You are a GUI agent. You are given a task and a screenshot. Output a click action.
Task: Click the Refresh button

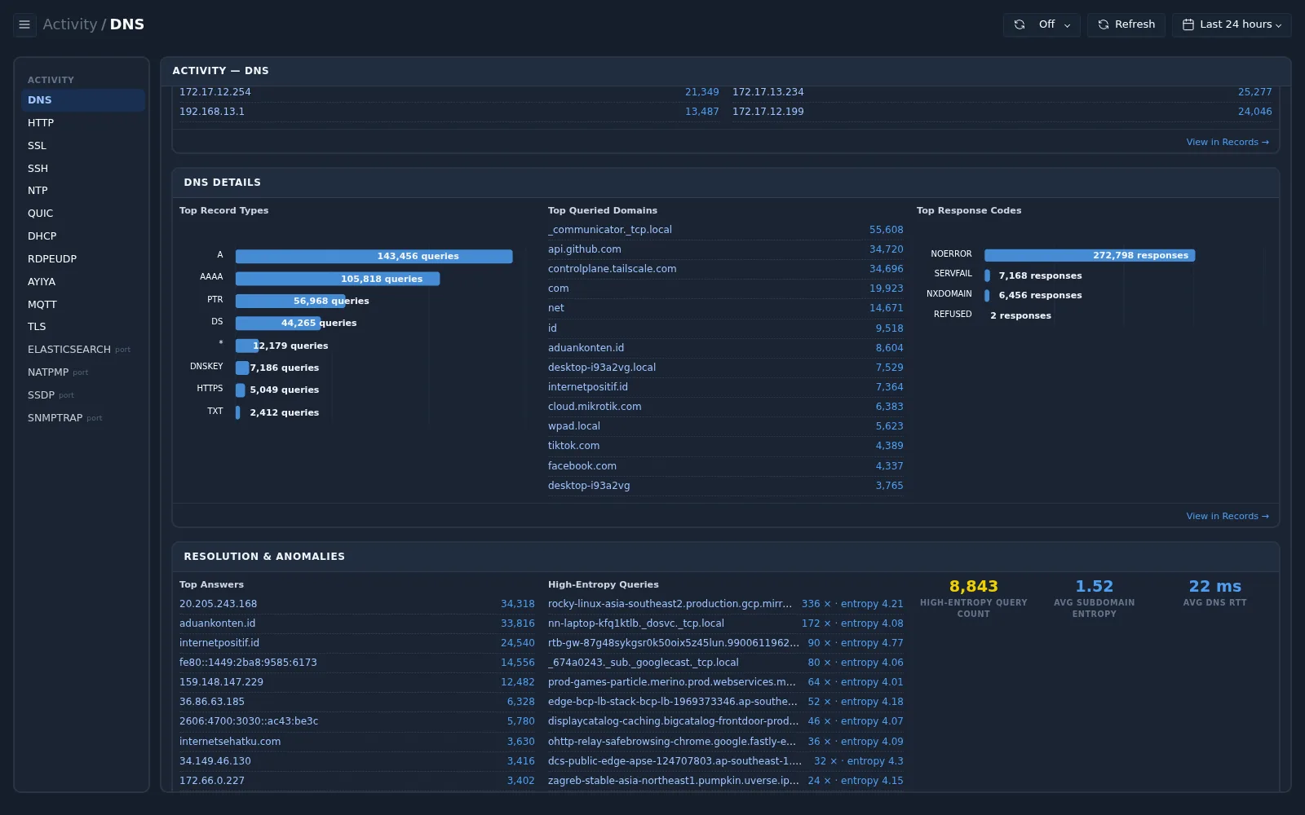pos(1126,24)
